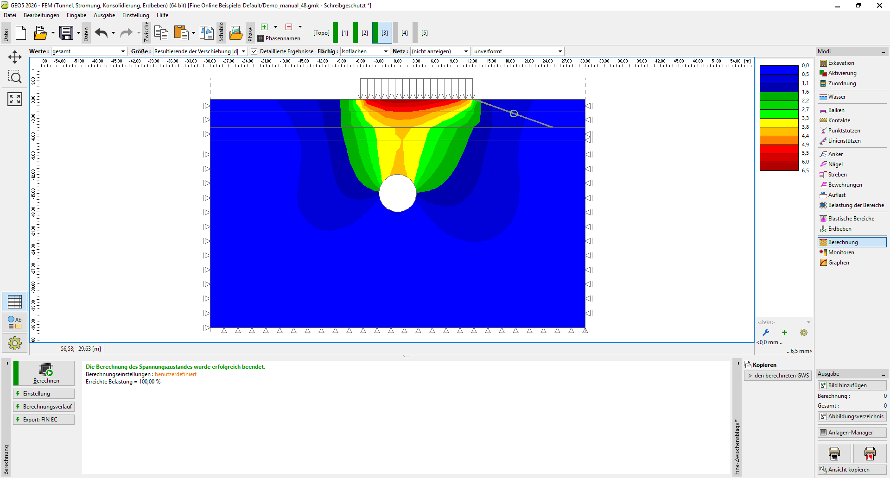Collapse the Modi panel

884,51
